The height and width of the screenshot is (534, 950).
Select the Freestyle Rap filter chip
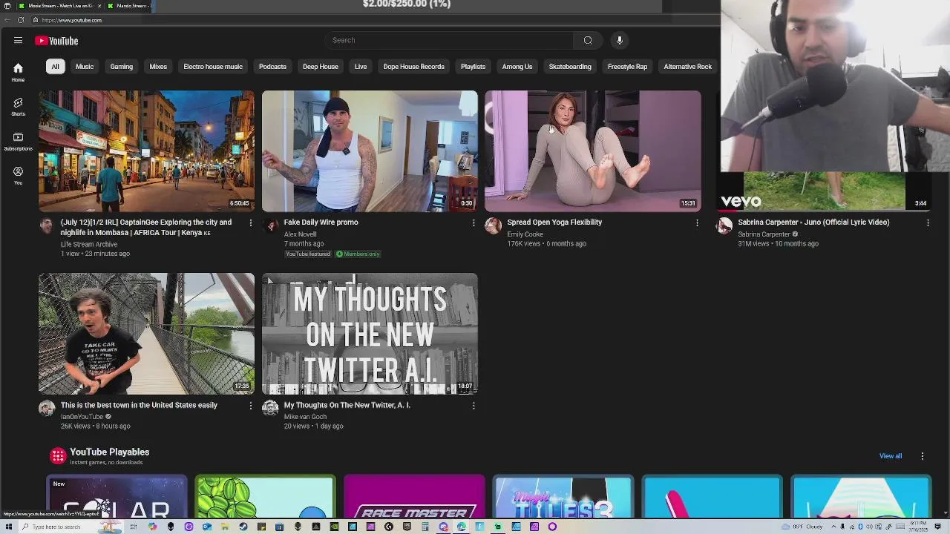627,67
